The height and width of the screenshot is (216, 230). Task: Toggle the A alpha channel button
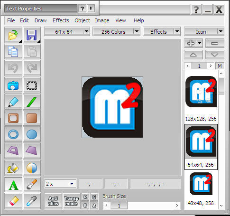94,206
